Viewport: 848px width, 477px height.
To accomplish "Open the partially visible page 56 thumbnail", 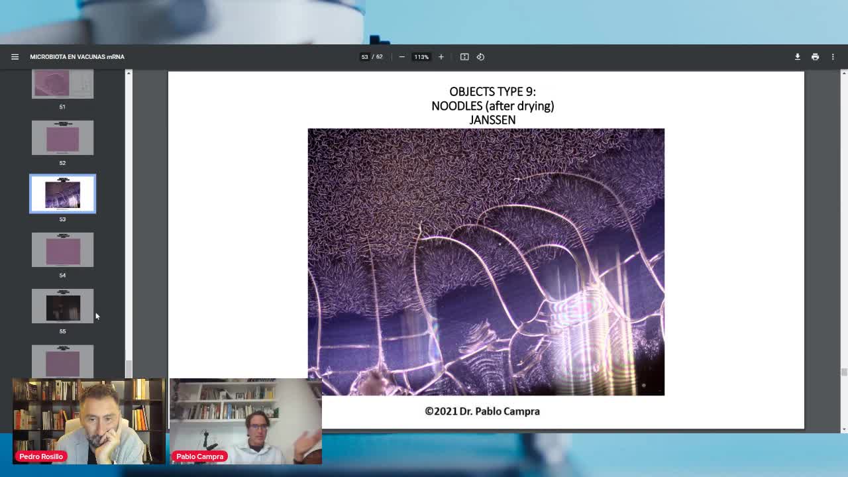I will pyautogui.click(x=62, y=362).
